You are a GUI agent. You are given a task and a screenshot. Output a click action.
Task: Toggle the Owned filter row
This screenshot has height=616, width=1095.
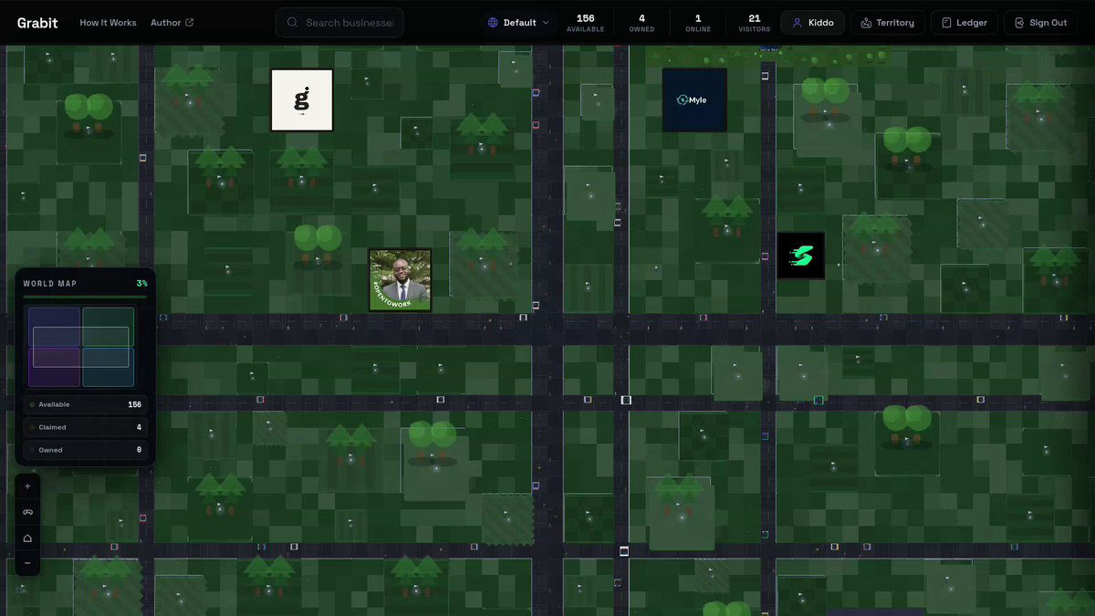coord(85,450)
